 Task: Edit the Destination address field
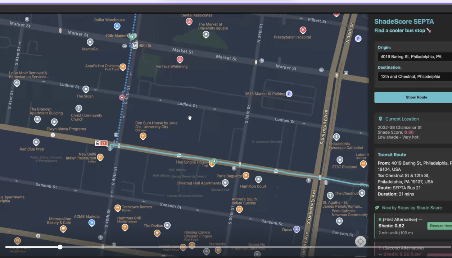click(415, 77)
